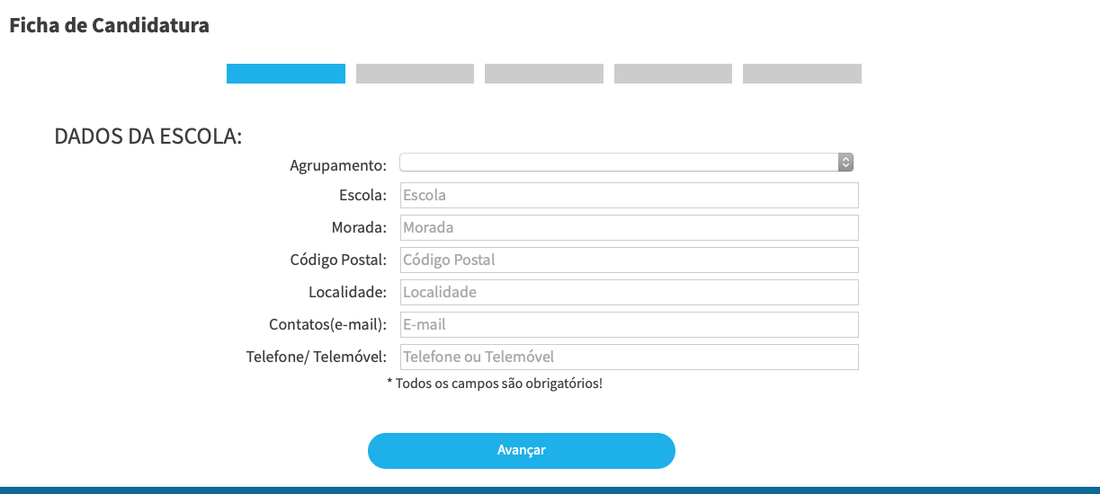Jump to the third progress step bar

click(x=544, y=74)
